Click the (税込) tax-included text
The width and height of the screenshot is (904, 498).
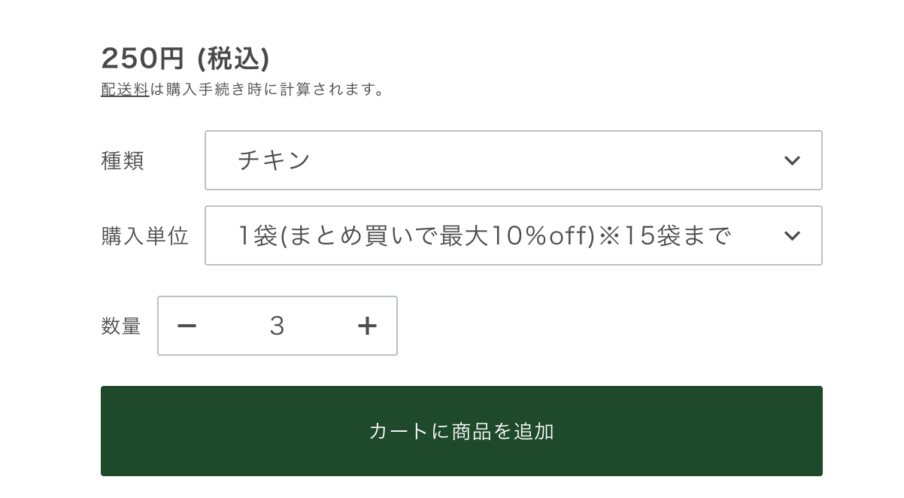(233, 58)
